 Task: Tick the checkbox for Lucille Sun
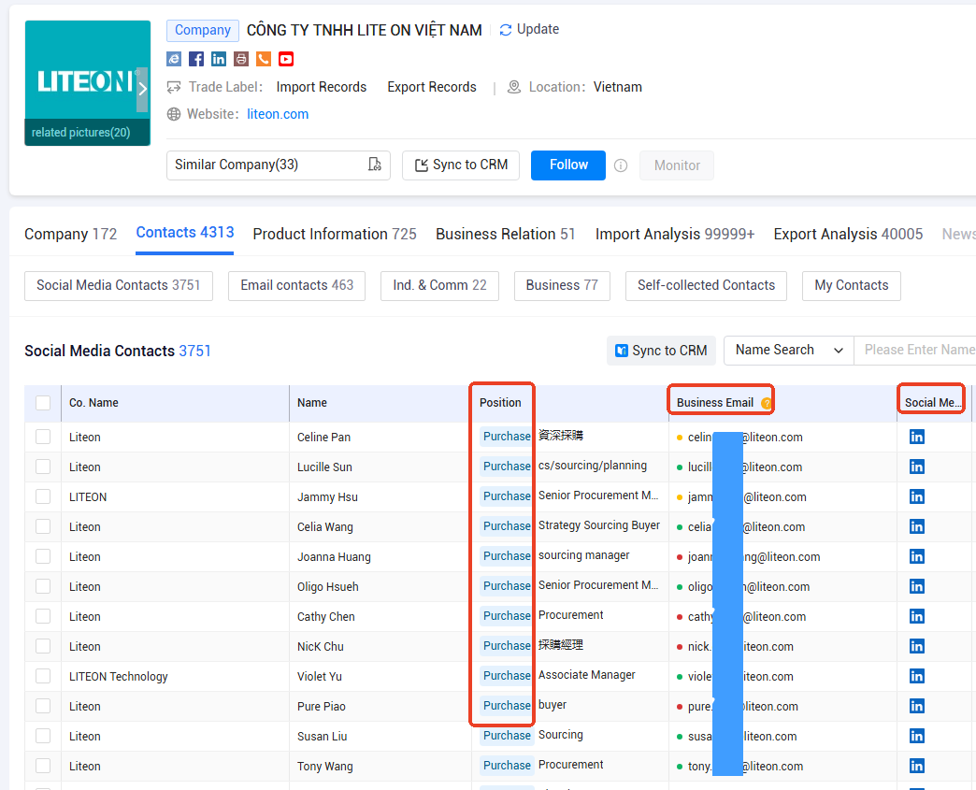43,467
